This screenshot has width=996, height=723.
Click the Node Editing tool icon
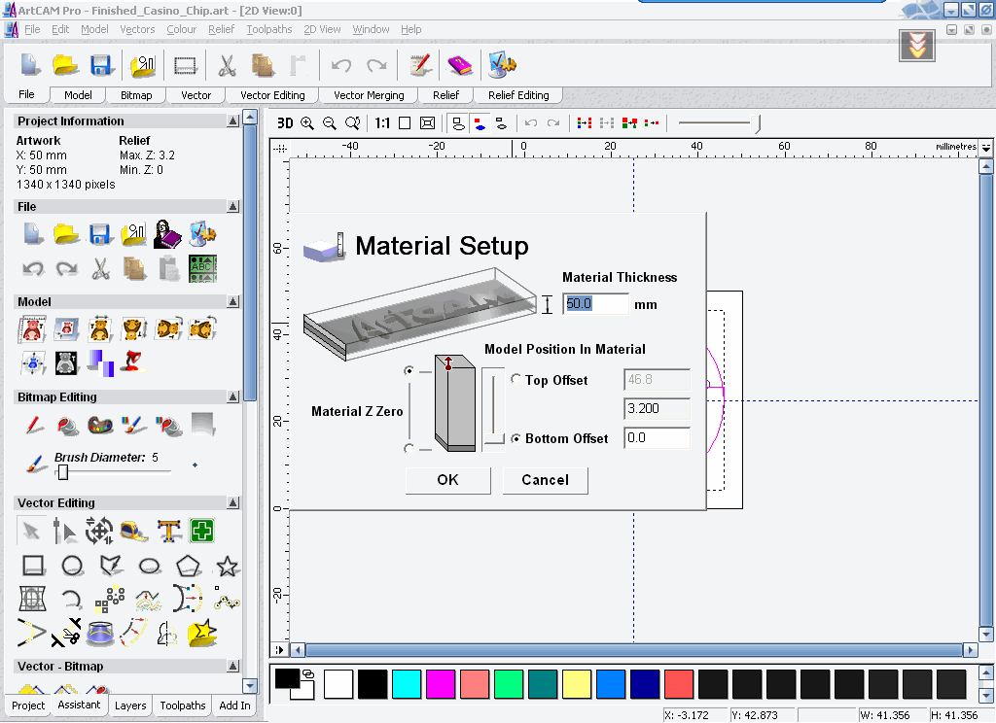(64, 531)
